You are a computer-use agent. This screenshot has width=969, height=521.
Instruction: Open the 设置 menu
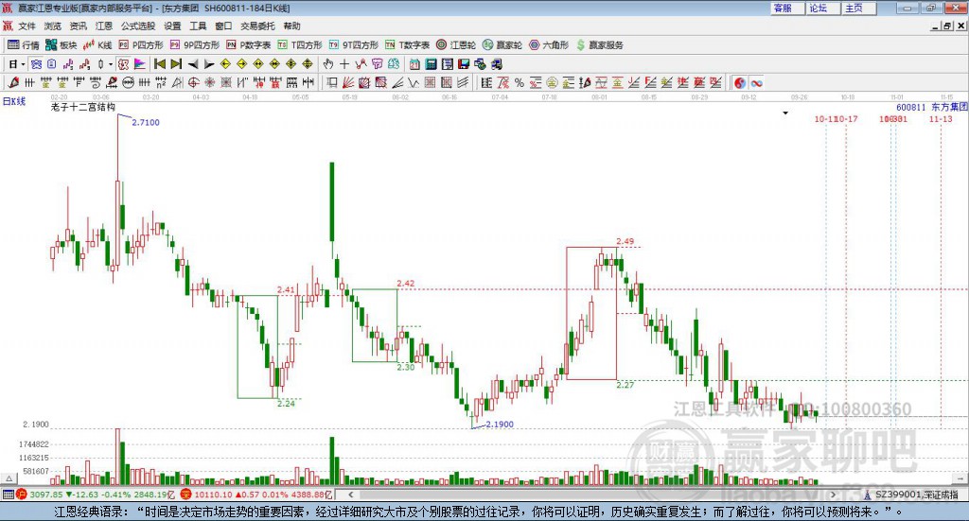click(x=172, y=26)
